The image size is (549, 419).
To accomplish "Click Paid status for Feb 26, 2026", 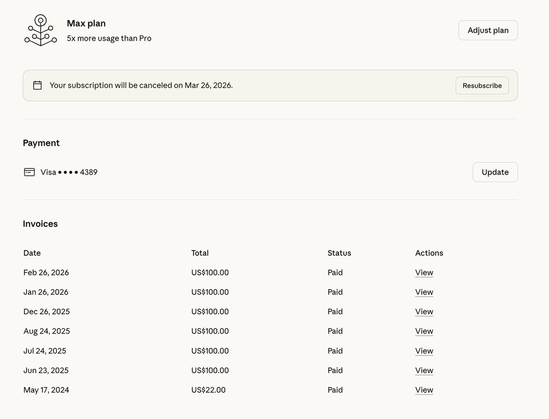I will click(x=335, y=273).
